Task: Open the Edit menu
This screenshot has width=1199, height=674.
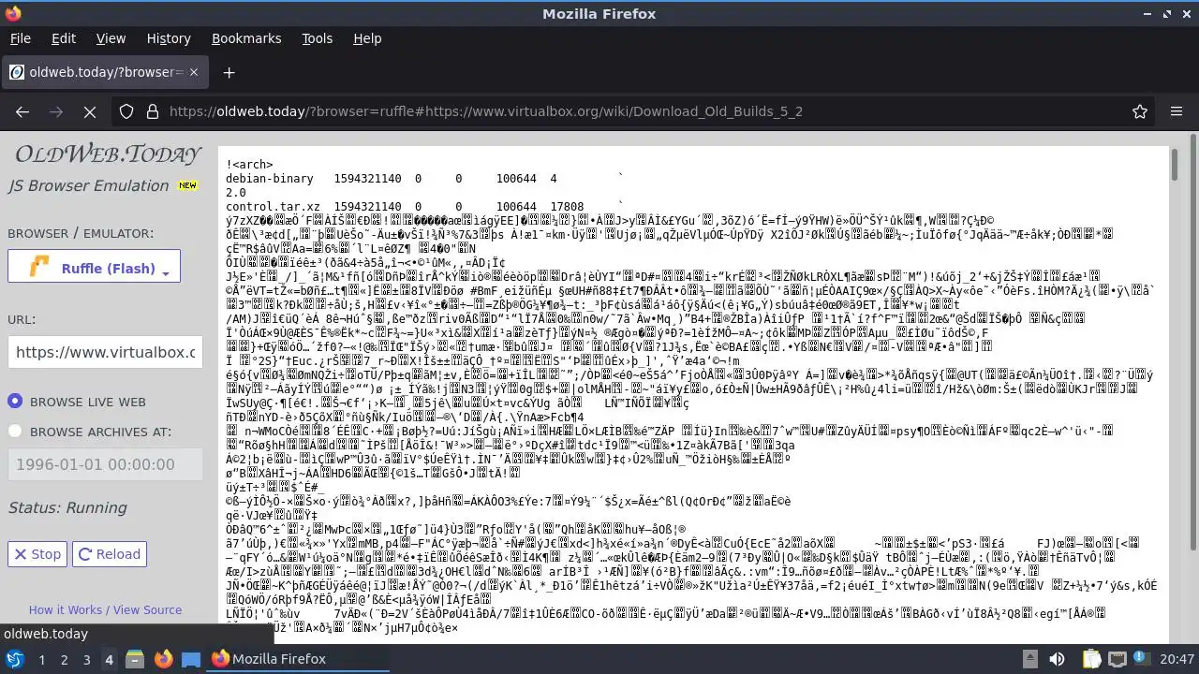Action: (x=63, y=38)
